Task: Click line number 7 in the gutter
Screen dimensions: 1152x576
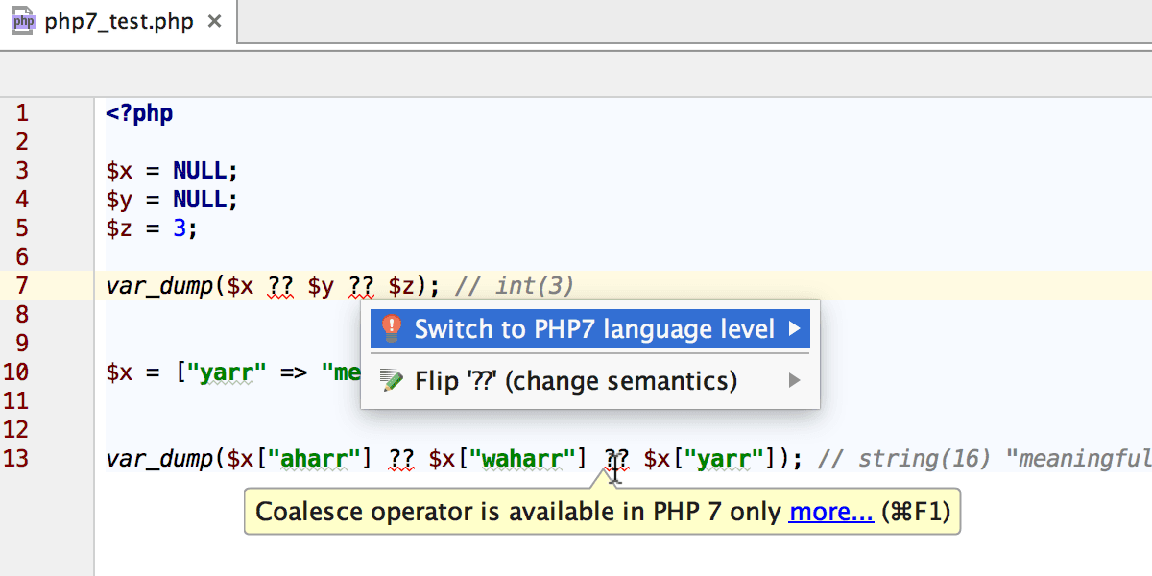Action: 22,285
